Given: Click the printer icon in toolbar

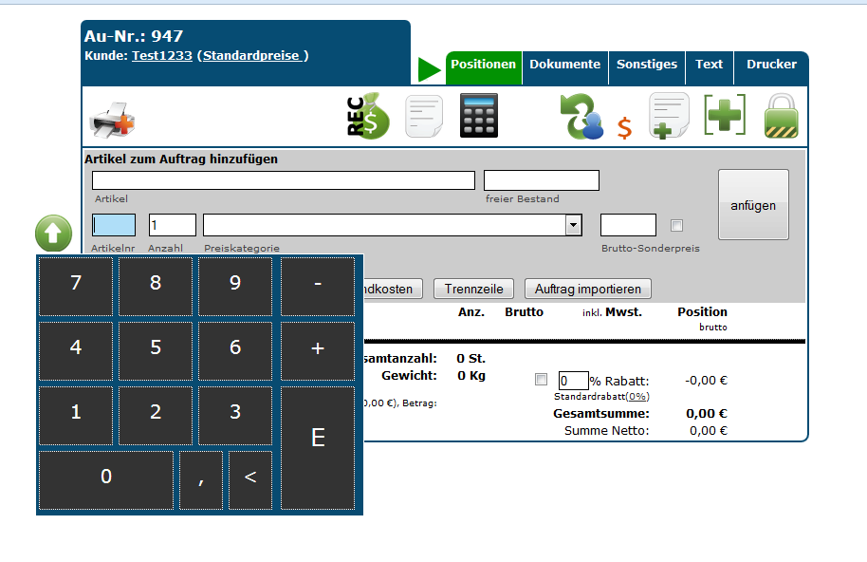Looking at the screenshot, I should coord(112,121).
